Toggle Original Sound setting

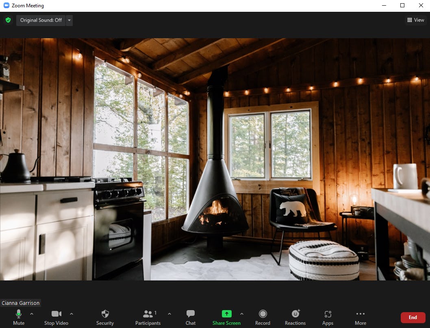41,20
